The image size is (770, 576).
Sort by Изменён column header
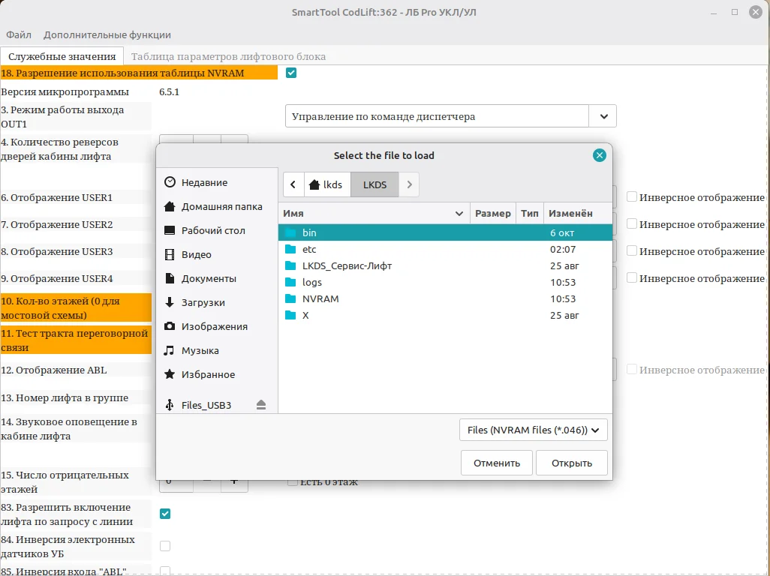[x=578, y=214]
